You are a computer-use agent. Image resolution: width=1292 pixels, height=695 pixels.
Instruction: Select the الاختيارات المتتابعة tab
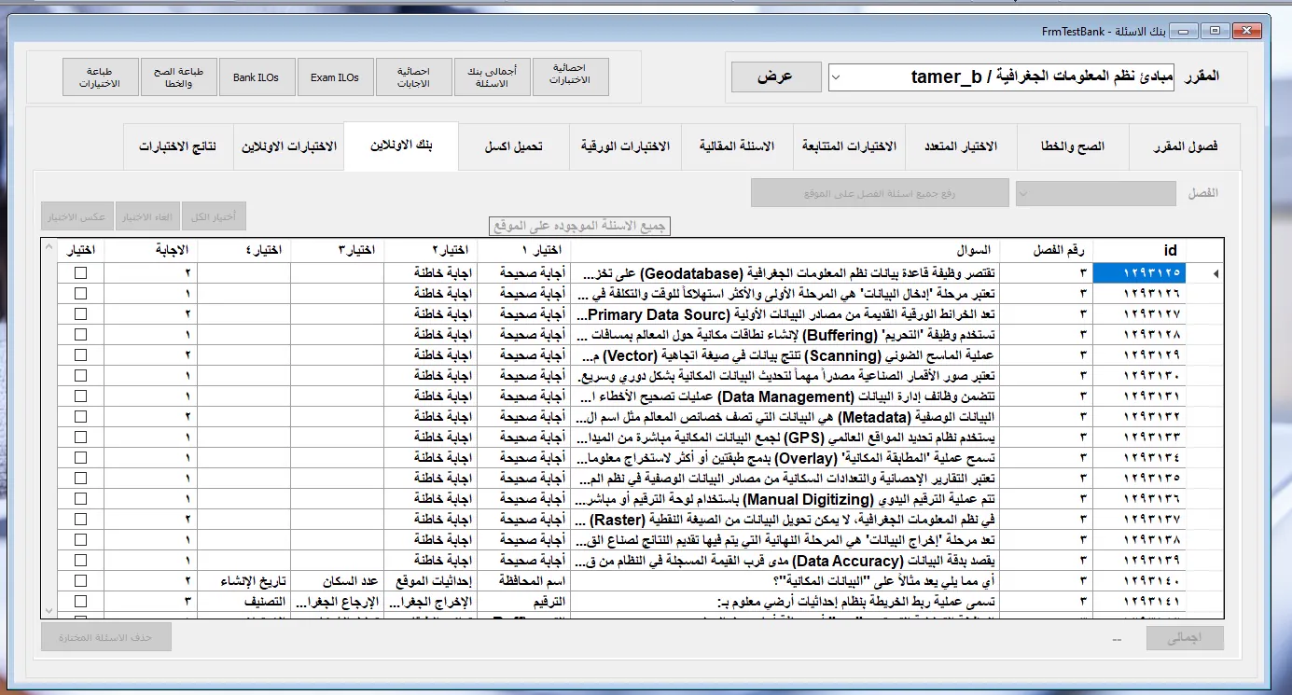click(x=849, y=147)
